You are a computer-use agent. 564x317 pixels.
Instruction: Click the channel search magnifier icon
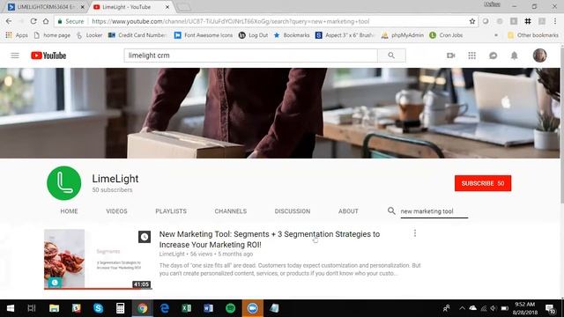[391, 211]
